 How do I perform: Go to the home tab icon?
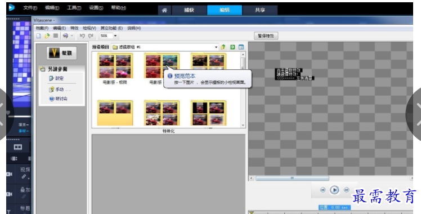(x=164, y=10)
